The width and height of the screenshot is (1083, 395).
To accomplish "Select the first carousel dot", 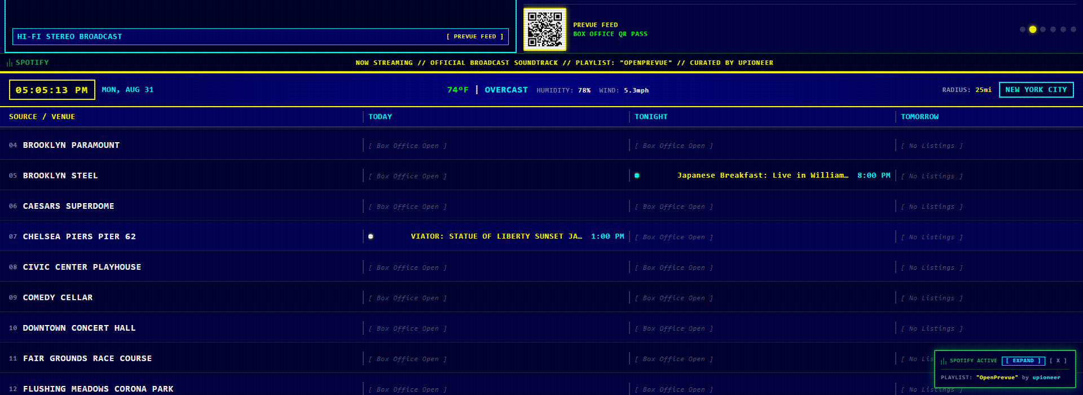I will (x=1023, y=29).
